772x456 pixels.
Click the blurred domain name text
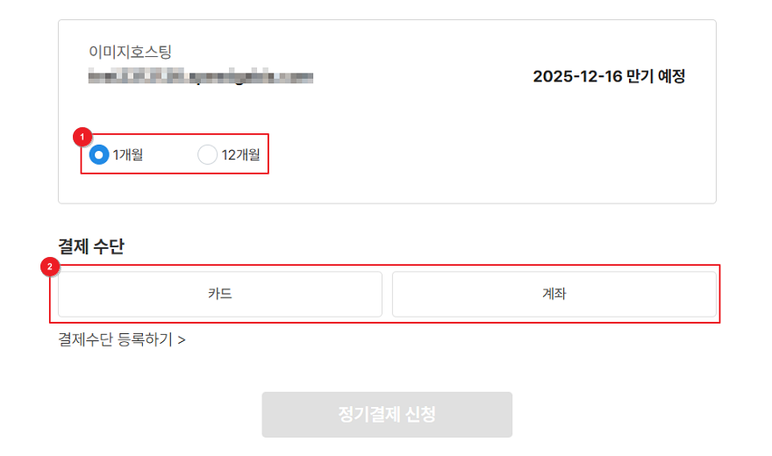(x=201, y=77)
